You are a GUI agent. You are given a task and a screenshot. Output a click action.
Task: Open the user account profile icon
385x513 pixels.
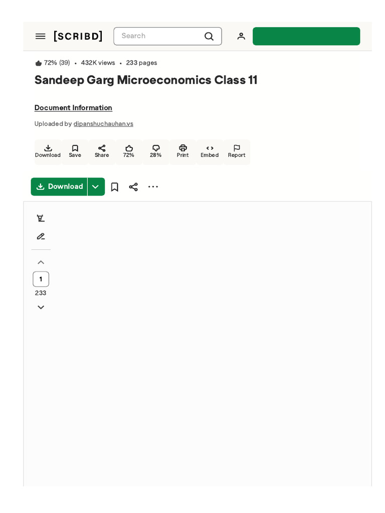tap(241, 36)
